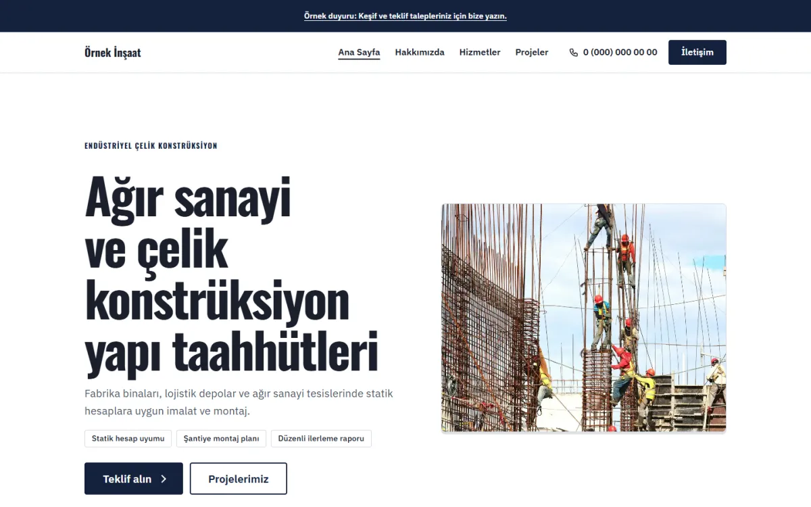This screenshot has width=811, height=507.
Task: Open the Örnek İnşaat logo link
Action: pos(113,53)
